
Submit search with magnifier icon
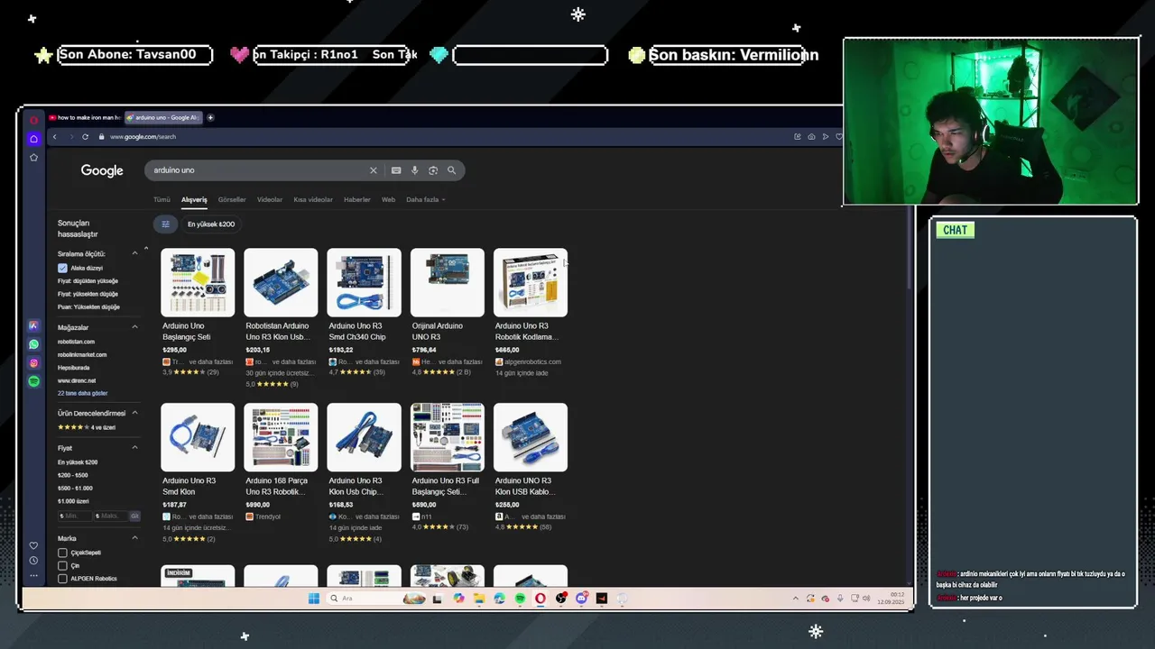coord(452,170)
